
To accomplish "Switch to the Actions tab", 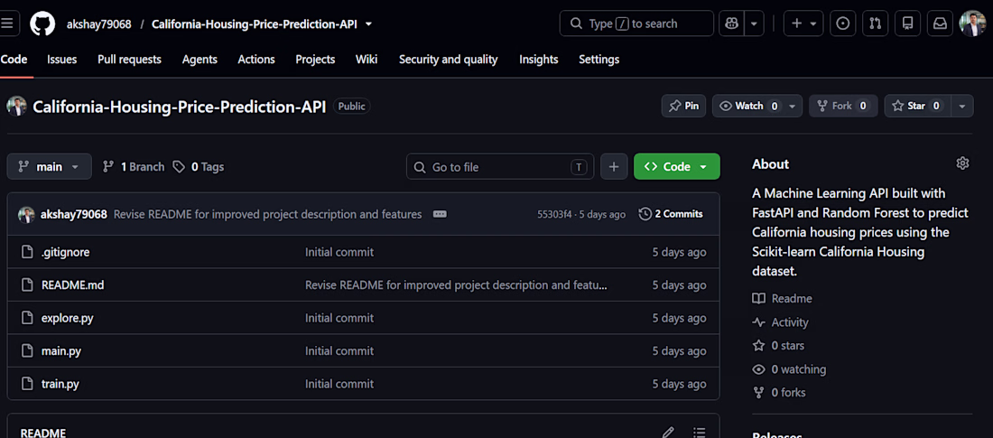I will (256, 60).
